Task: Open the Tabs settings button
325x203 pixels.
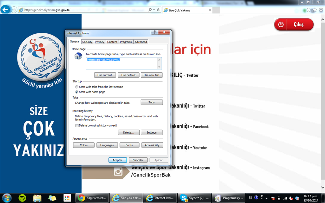Action: coord(152,102)
